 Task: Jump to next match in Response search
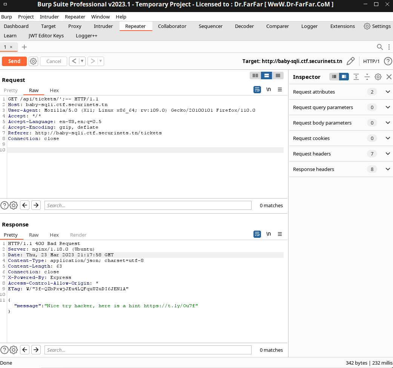(x=36, y=350)
